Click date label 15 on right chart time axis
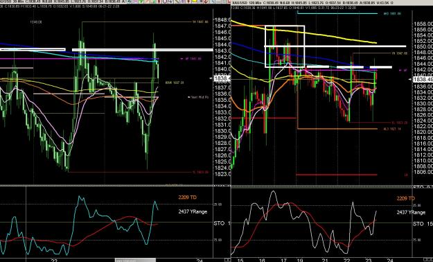 tap(240, 261)
